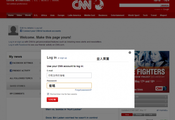Expand the Facebook Settings arrow
Screen dimensions: 175x120
tap(40, 63)
